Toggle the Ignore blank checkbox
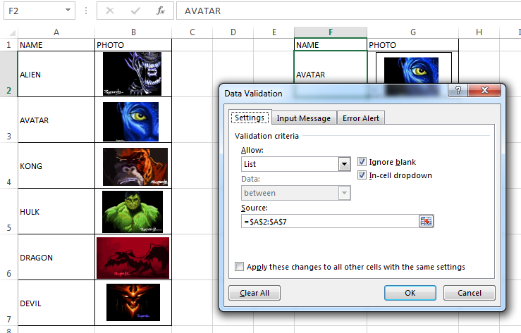Screen dimensions: 521x333 pyautogui.click(x=362, y=162)
